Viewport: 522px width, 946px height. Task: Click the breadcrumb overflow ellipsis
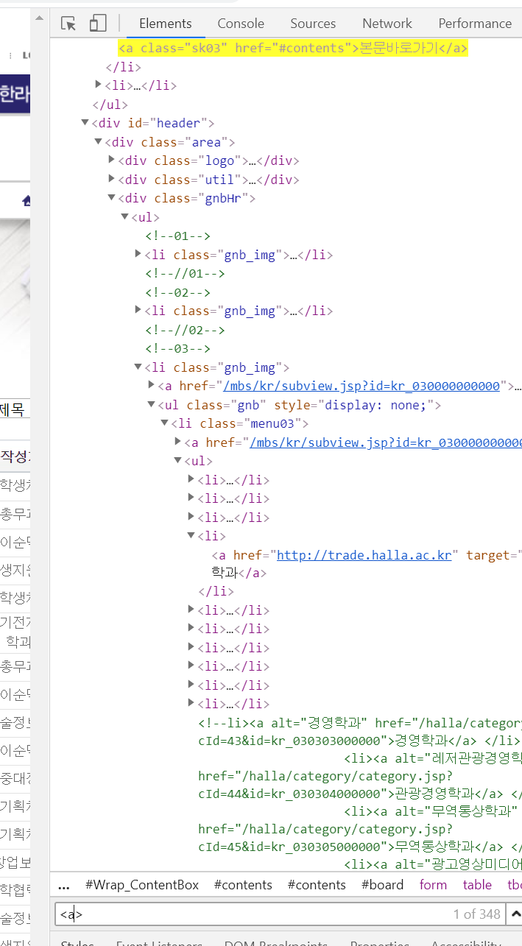tap(63, 885)
